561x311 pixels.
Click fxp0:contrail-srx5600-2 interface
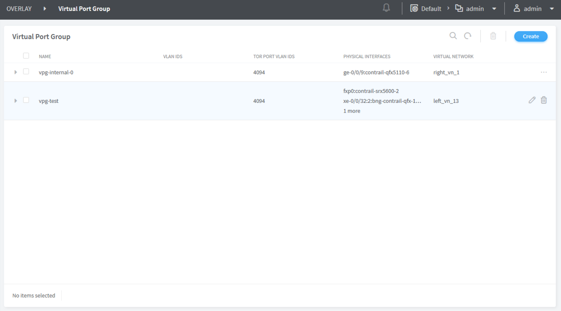[x=371, y=91]
